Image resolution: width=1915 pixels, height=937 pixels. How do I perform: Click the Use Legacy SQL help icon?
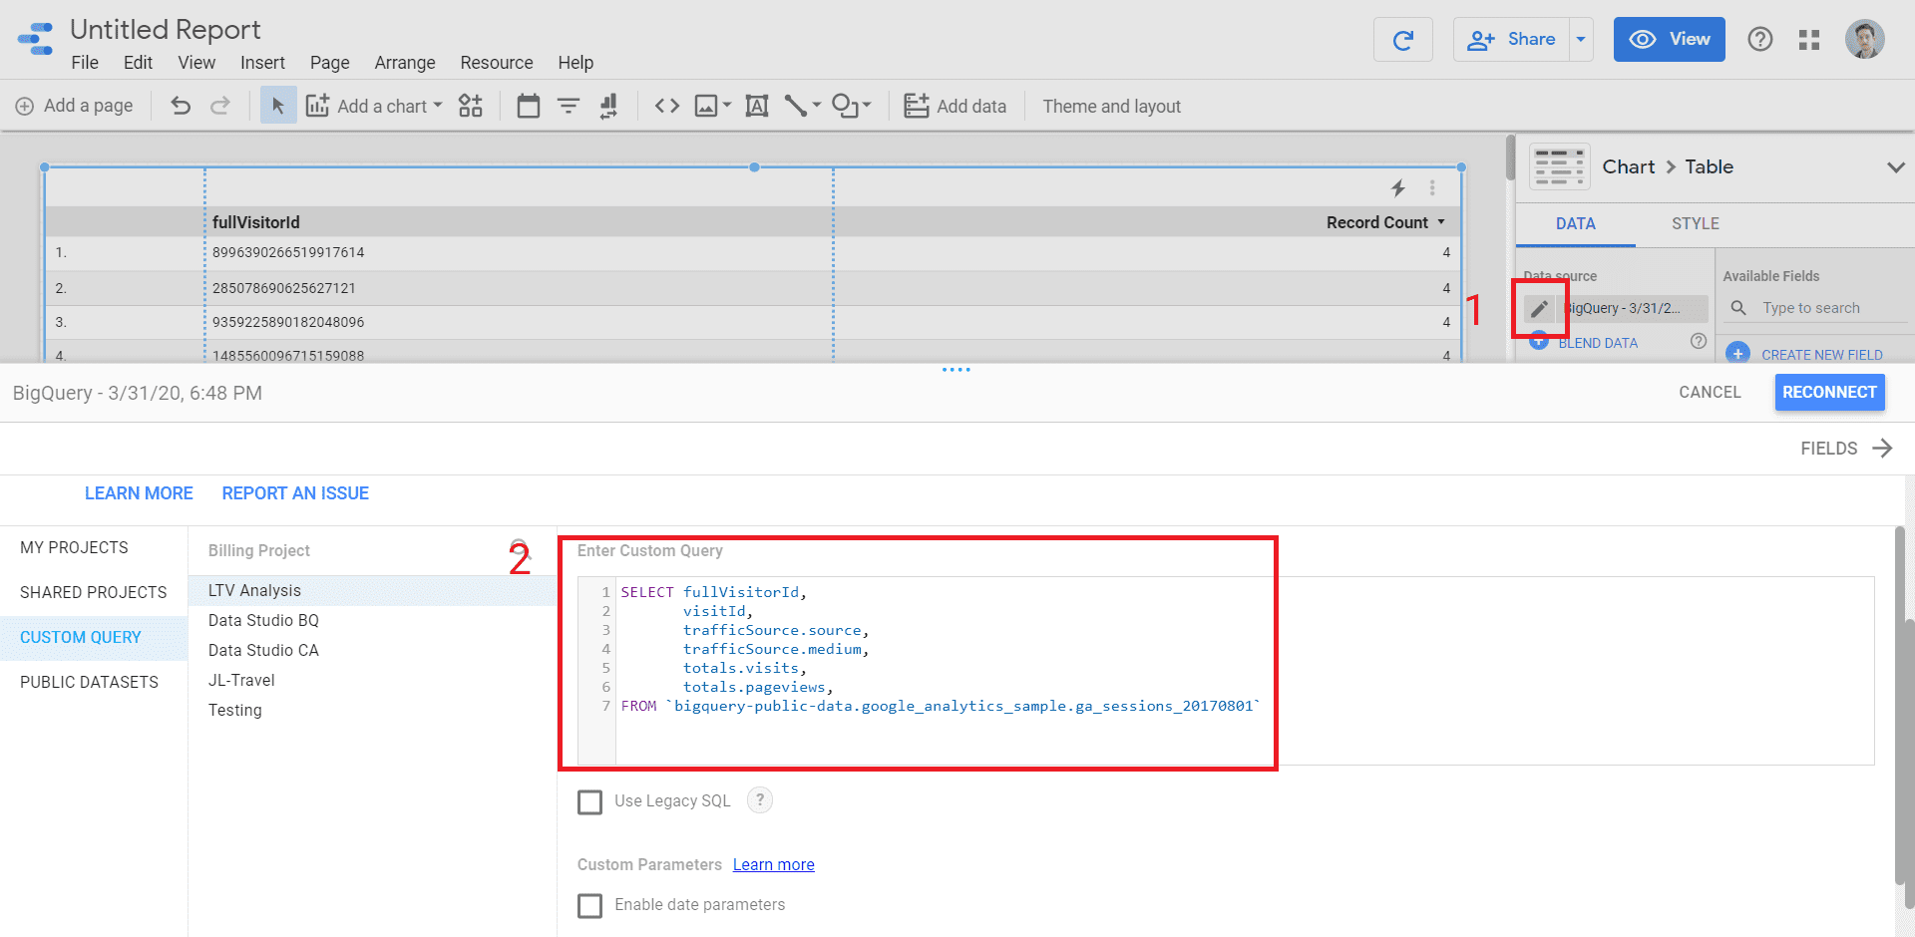(x=760, y=799)
